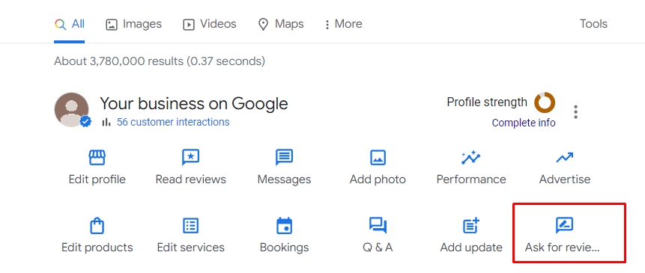645x273 pixels.
Task: Follow the Complete info link
Action: point(524,123)
